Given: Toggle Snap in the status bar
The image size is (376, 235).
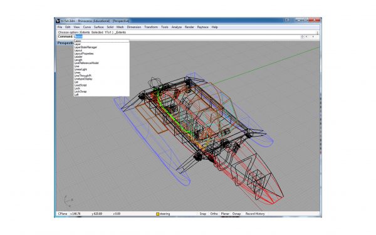Looking at the screenshot, I should coord(203,214).
